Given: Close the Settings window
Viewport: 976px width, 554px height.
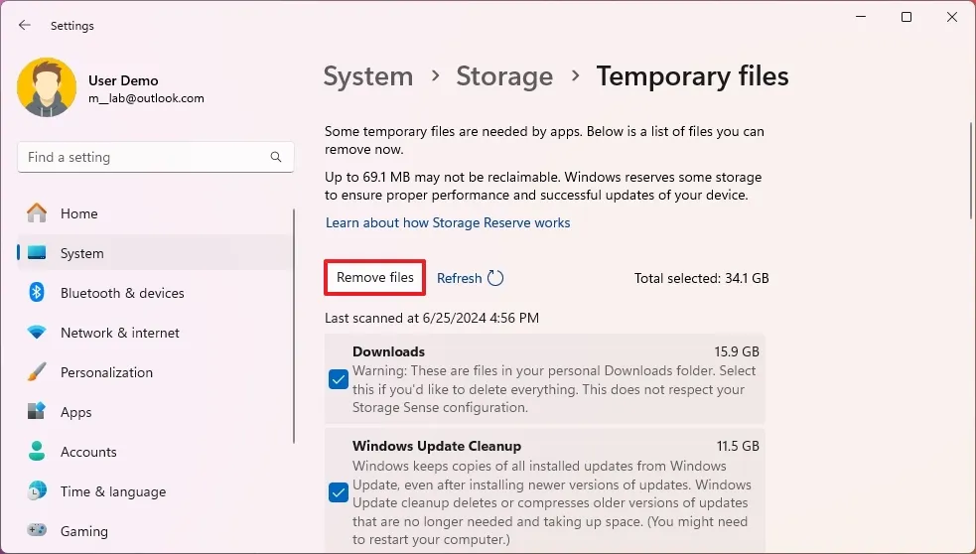Looking at the screenshot, I should [x=952, y=17].
